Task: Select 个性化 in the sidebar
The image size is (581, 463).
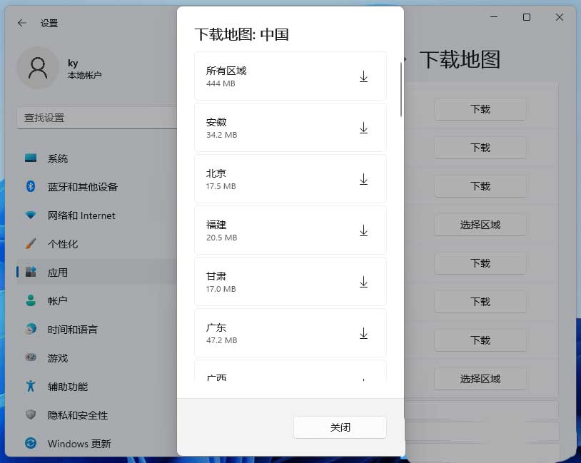Action: 63,244
